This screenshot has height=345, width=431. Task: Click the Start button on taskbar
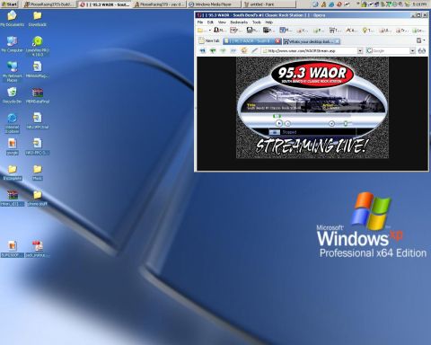point(9,4)
